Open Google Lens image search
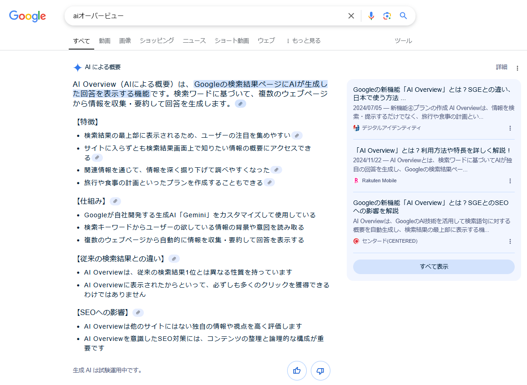The width and height of the screenshot is (527, 385). 387,15
